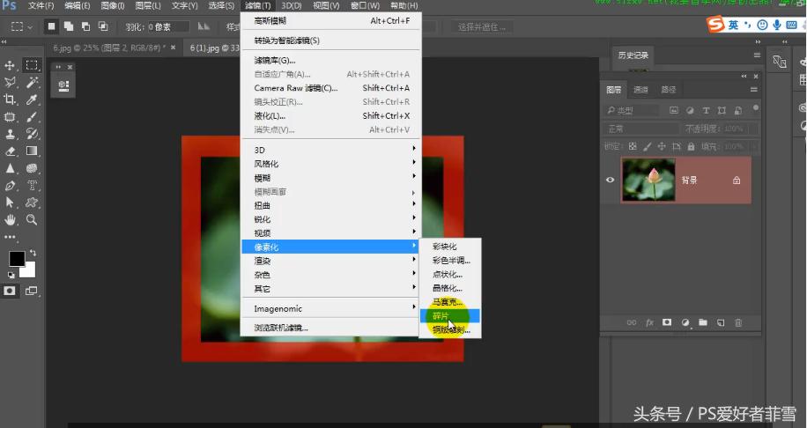The image size is (807, 428).
Task: Choose Camera Raw 滤镜(C)...
Action: tap(331, 88)
